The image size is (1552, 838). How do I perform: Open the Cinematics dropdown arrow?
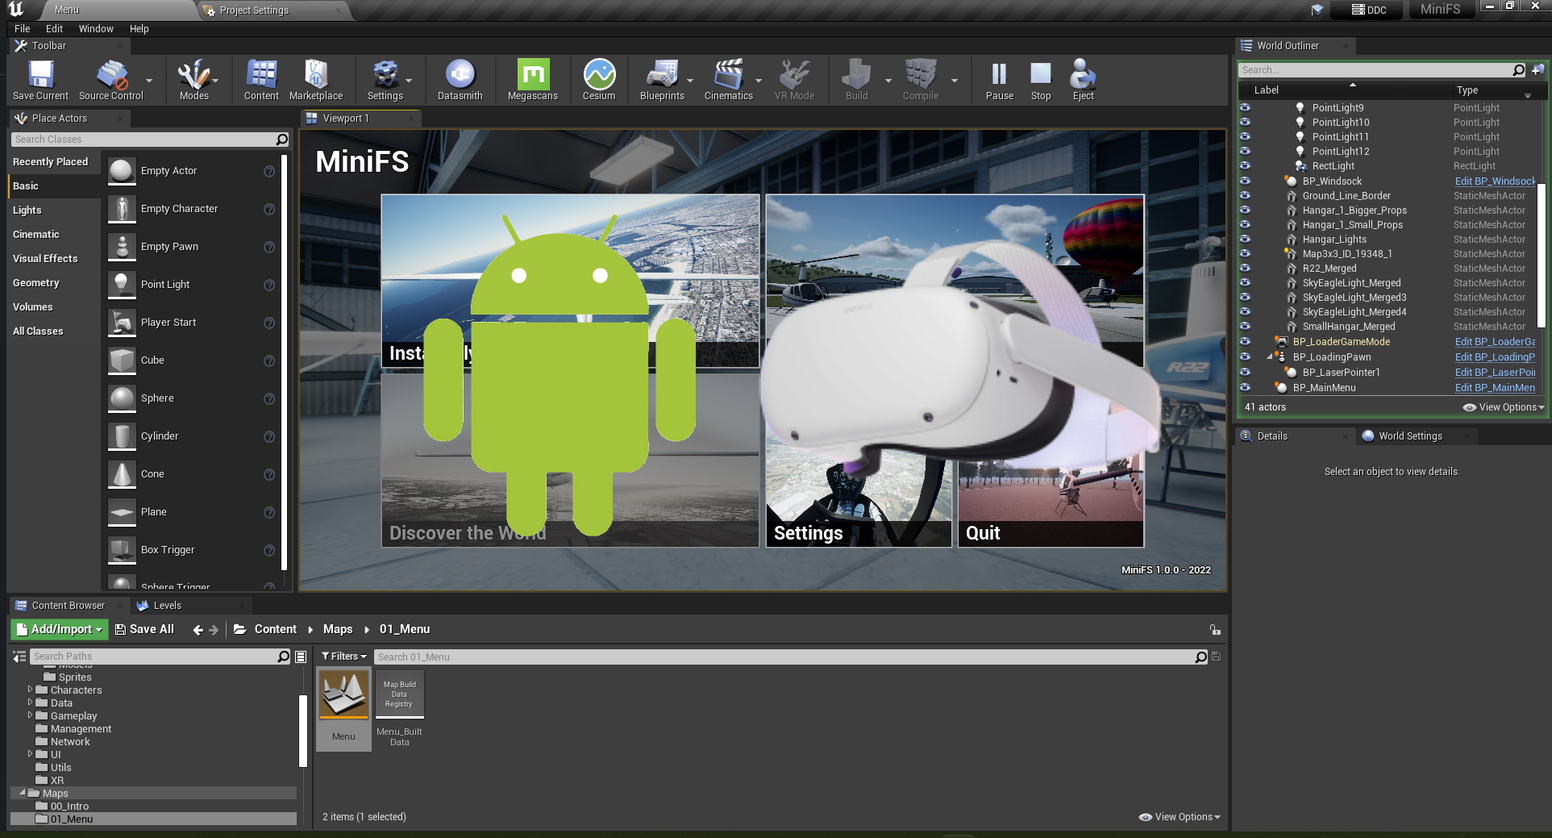coord(759,81)
